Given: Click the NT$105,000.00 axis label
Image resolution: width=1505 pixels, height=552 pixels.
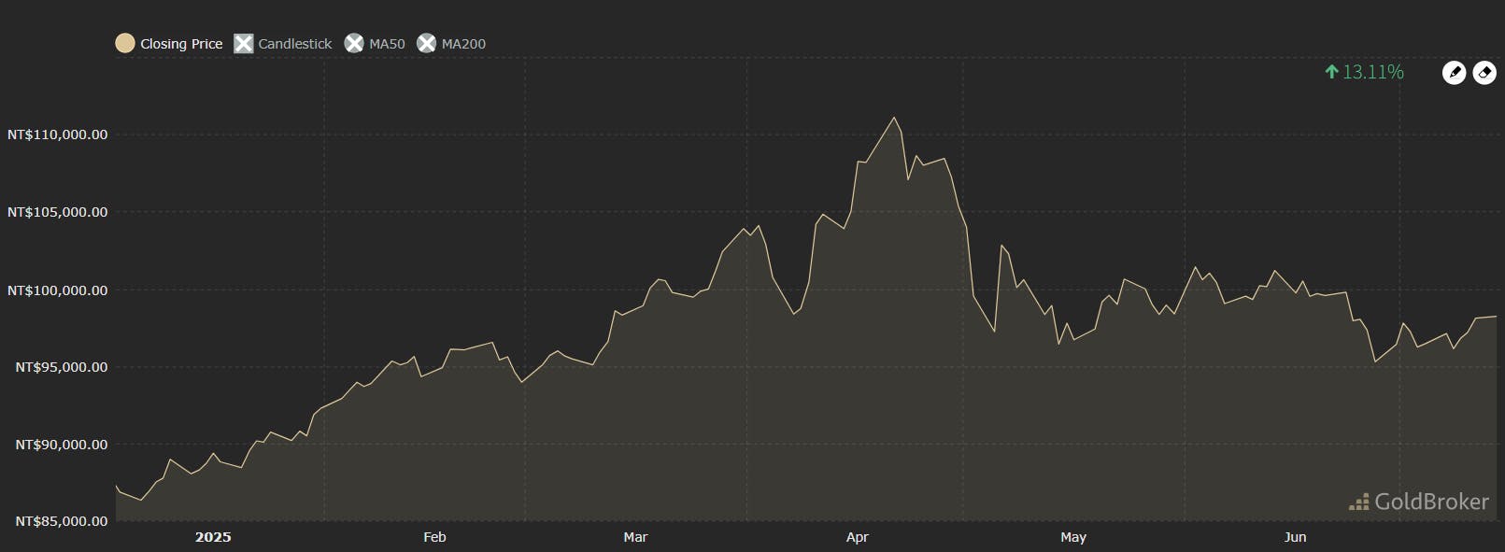Looking at the screenshot, I should tap(57, 212).
